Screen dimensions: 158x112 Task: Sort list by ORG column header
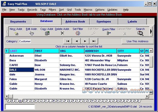click(x=72, y=51)
